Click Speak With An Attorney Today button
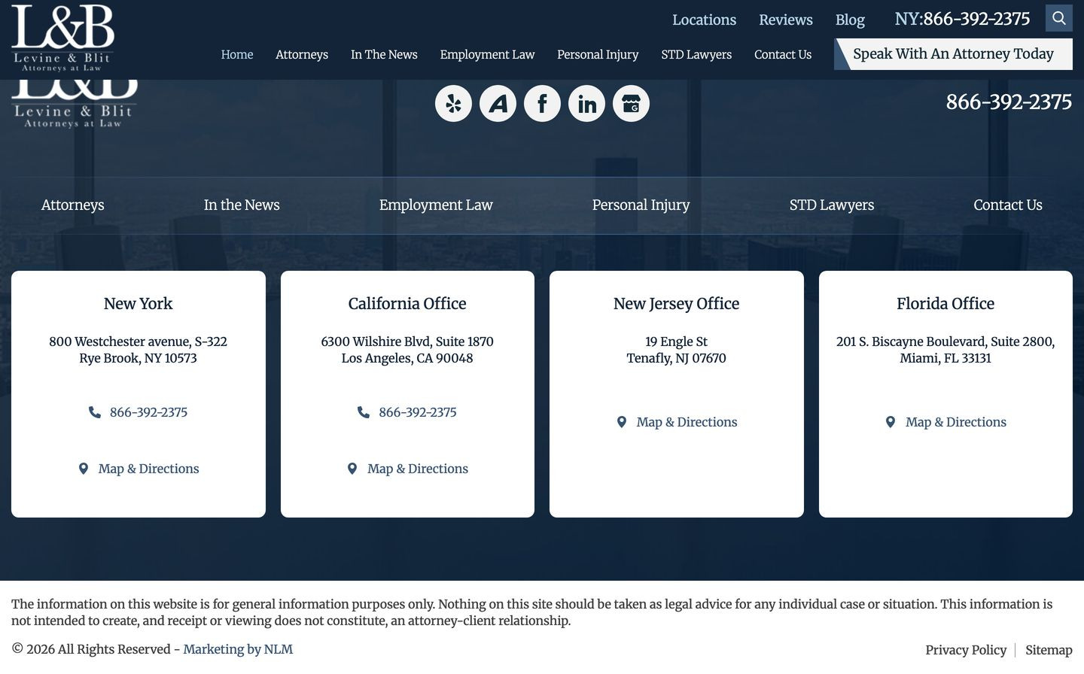Screen dimensions: 1084x674 pyautogui.click(x=953, y=54)
